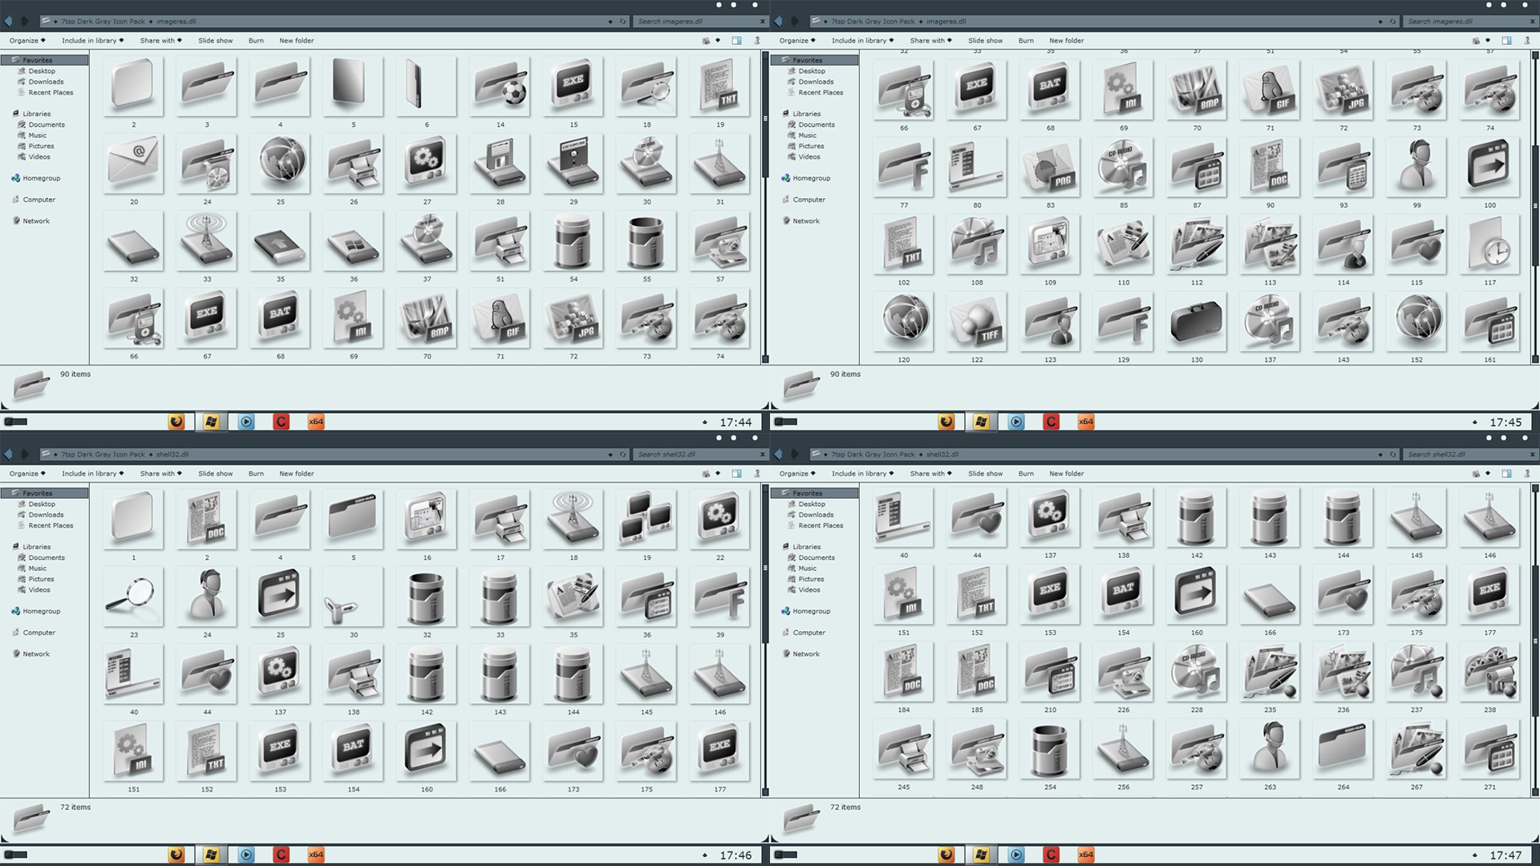This screenshot has height=866, width=1540.
Task: Select the trash bin icon numbered 254
Action: (1050, 749)
